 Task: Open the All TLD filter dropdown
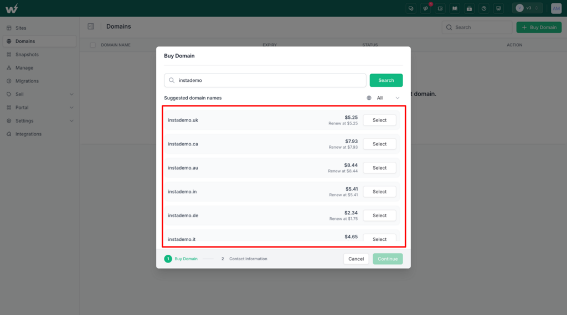pyautogui.click(x=383, y=98)
